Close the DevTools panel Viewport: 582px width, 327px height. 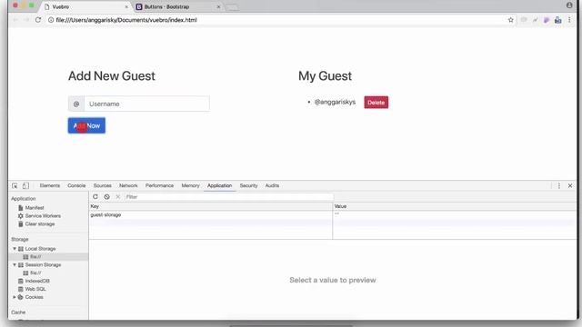click(x=570, y=185)
